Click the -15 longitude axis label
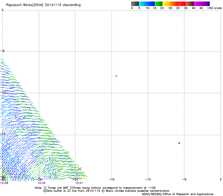The image size is (223, 196). tap(111, 179)
